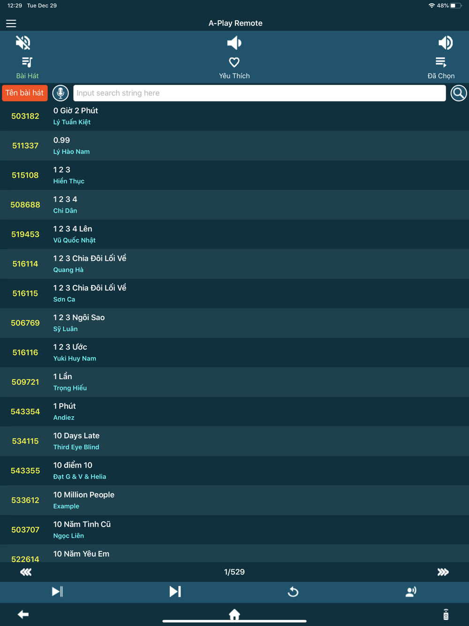Click song number 533612
The width and height of the screenshot is (469, 626).
coord(25,500)
